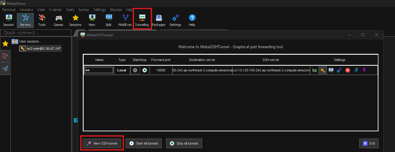395x152 pixels.
Task: Click the Quick connect input field
Action: pos(36,33)
